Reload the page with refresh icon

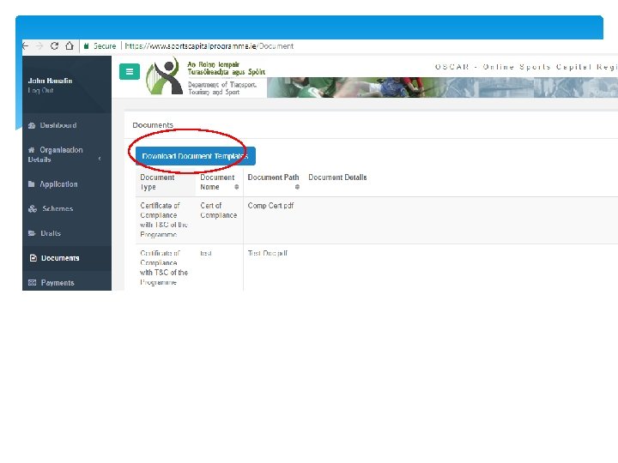pyautogui.click(x=54, y=45)
